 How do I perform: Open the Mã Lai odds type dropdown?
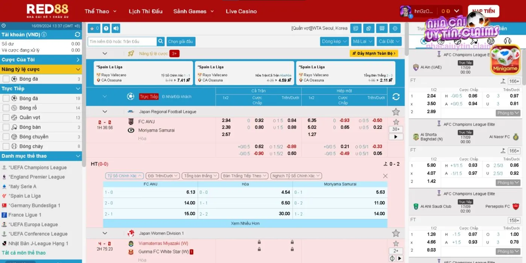pyautogui.click(x=363, y=41)
